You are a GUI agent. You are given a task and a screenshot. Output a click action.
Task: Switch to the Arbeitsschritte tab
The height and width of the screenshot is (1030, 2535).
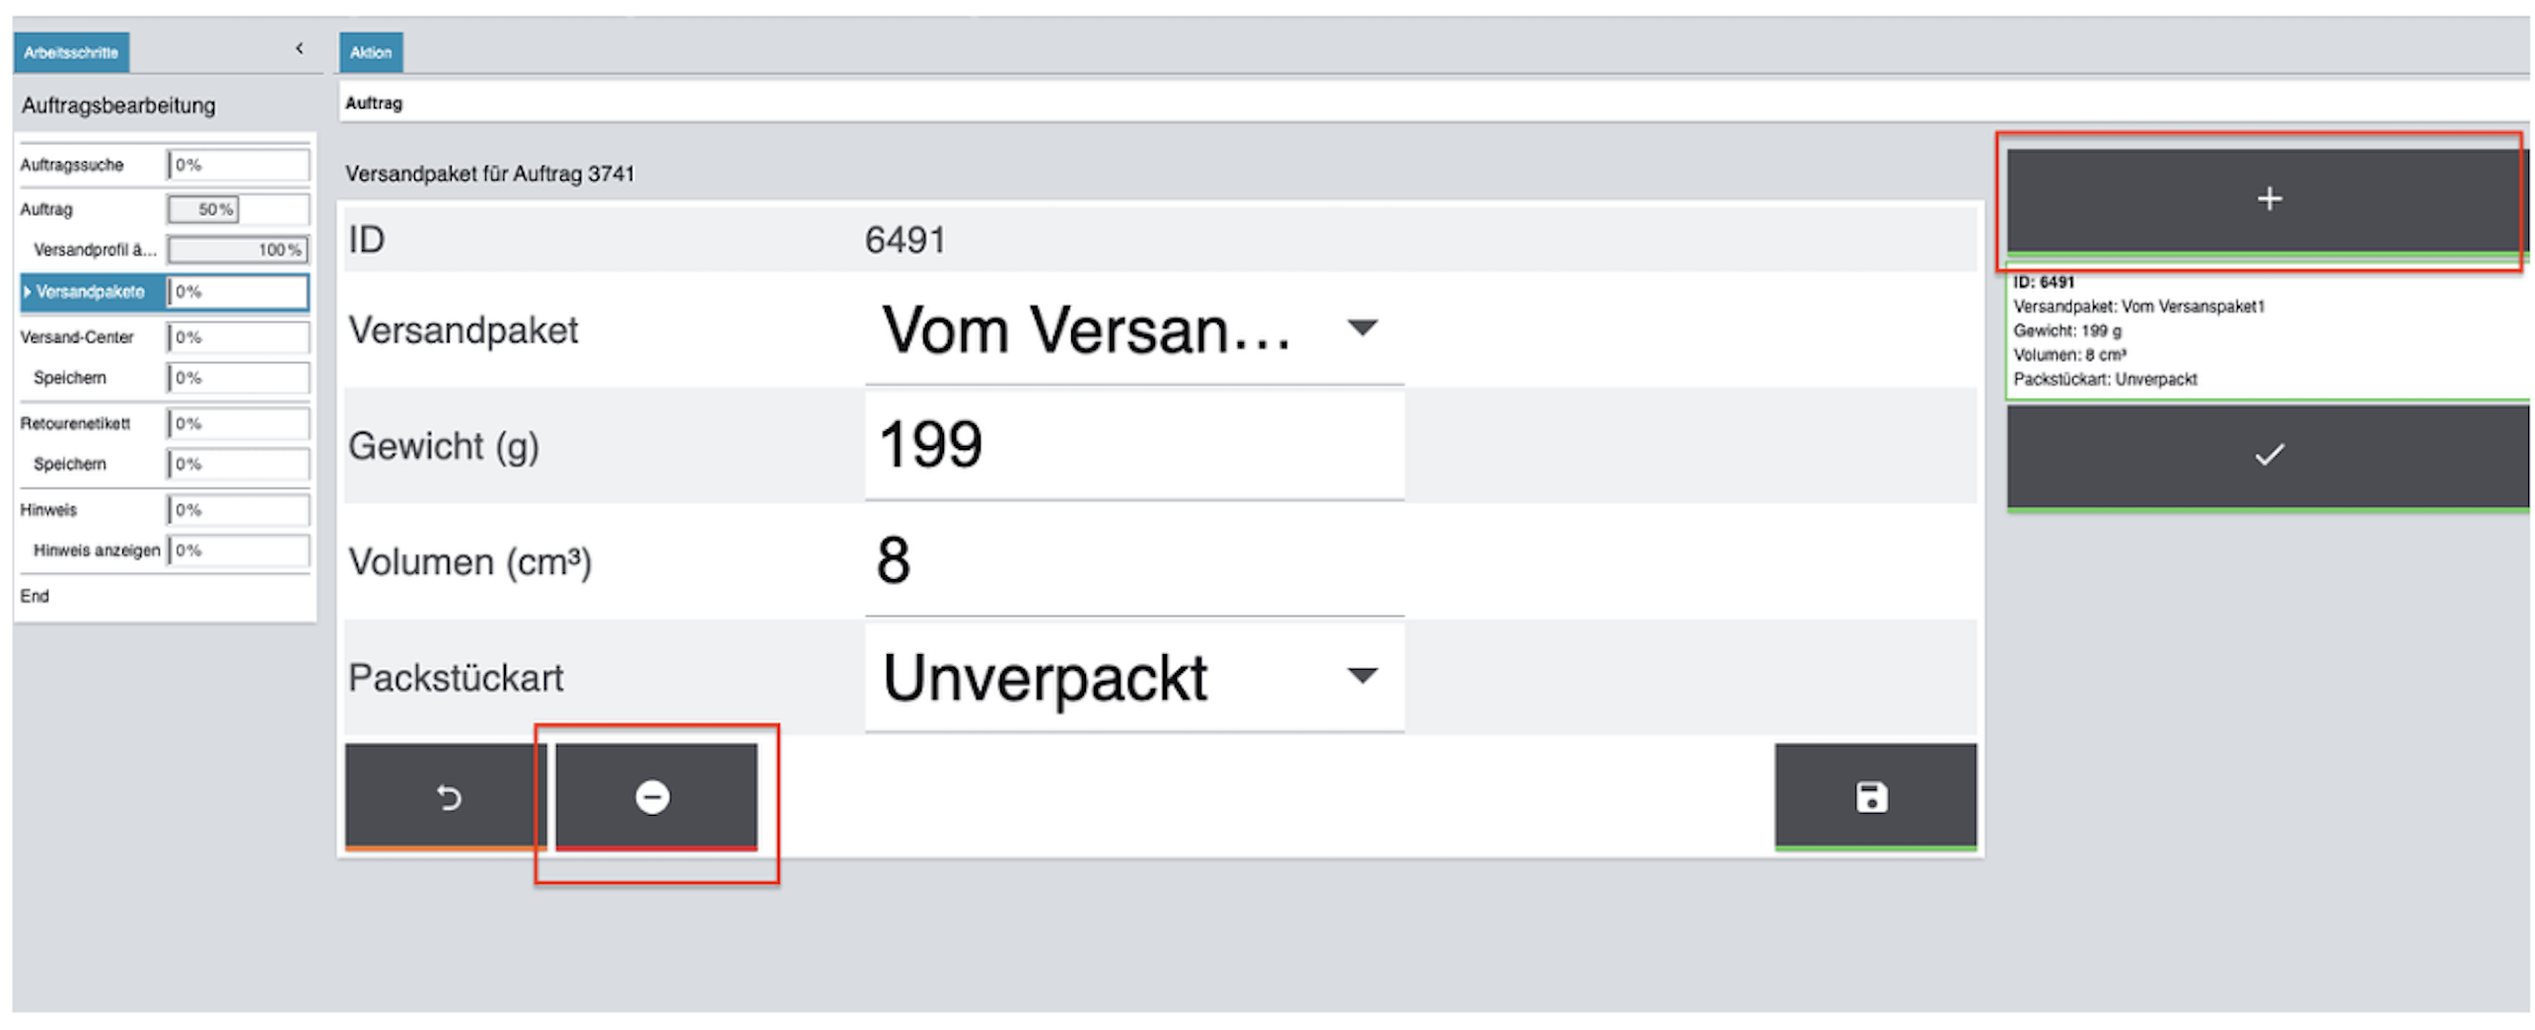coord(71,52)
